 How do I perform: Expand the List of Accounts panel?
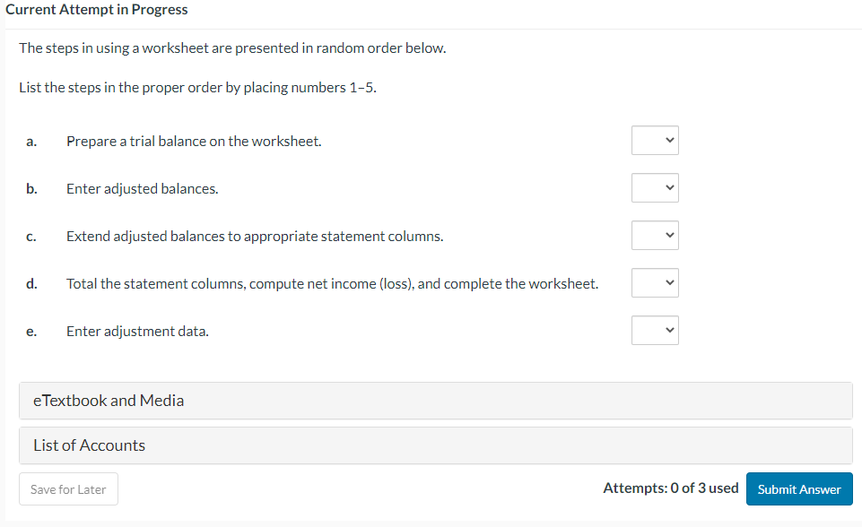[89, 445]
